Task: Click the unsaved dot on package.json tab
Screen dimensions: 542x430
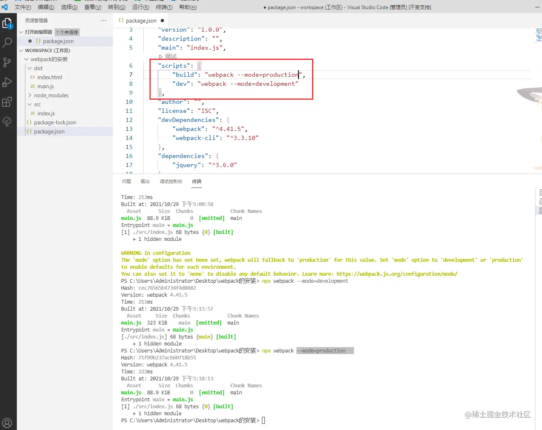Action: (x=163, y=21)
